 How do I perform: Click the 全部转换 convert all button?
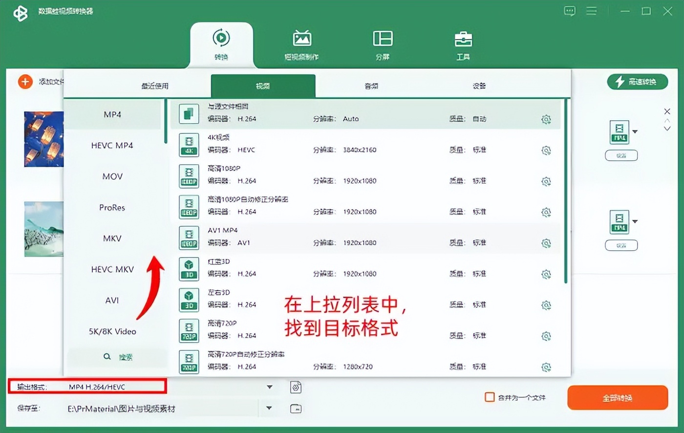tap(617, 397)
